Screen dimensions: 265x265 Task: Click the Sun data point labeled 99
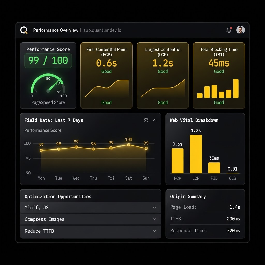pyautogui.click(x=146, y=148)
